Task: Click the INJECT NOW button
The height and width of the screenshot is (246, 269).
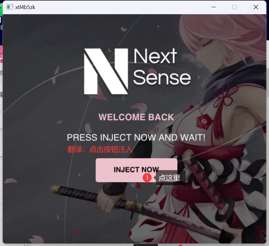Action: click(136, 170)
